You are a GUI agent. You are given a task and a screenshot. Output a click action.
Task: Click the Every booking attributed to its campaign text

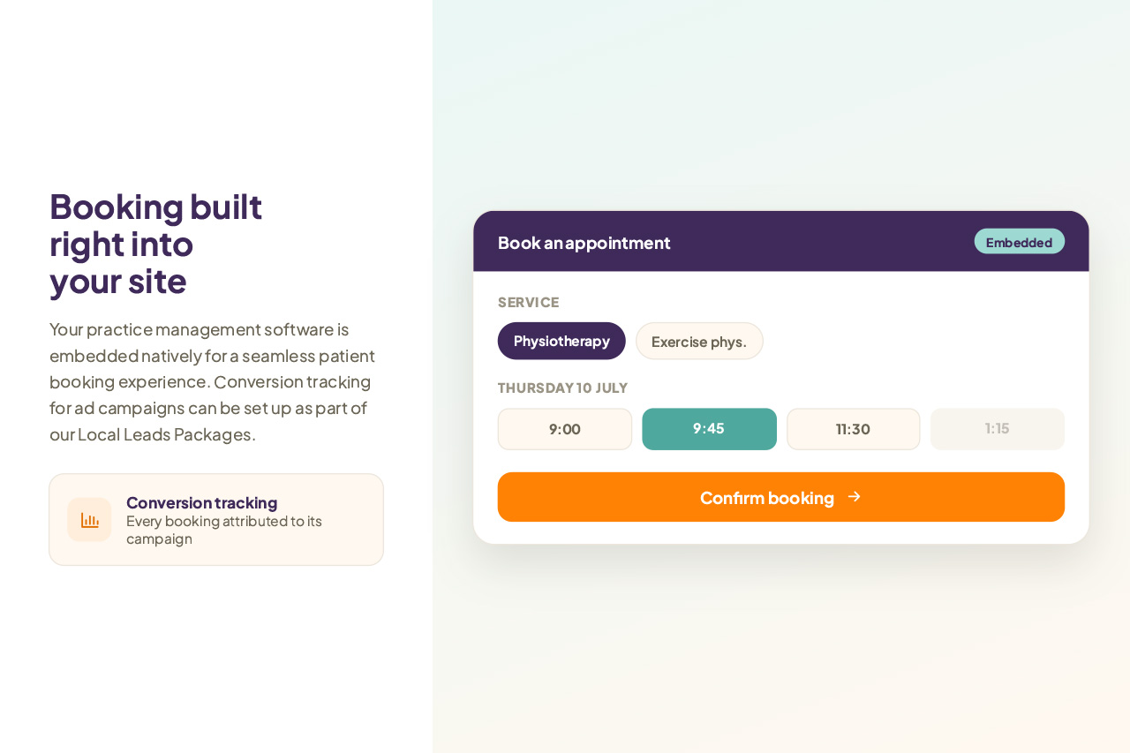(224, 530)
